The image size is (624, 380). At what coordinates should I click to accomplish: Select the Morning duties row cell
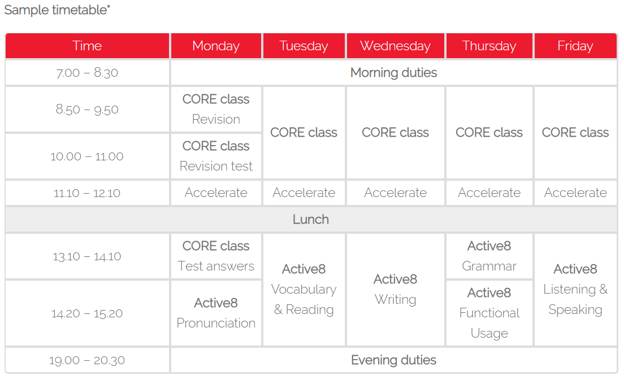[394, 73]
